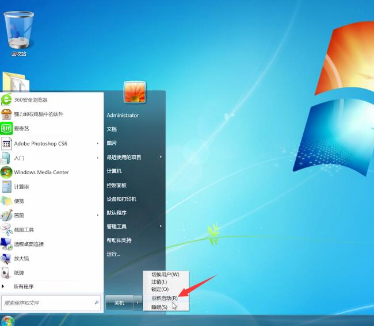This screenshot has height=326, width=374.
Task: Select 切换用户(W) from the power menu
Action: click(x=165, y=274)
